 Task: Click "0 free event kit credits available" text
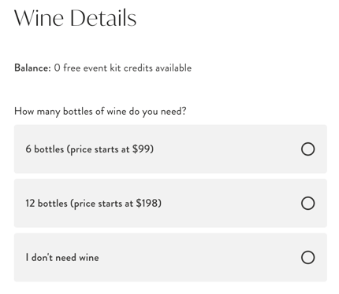[123, 68]
